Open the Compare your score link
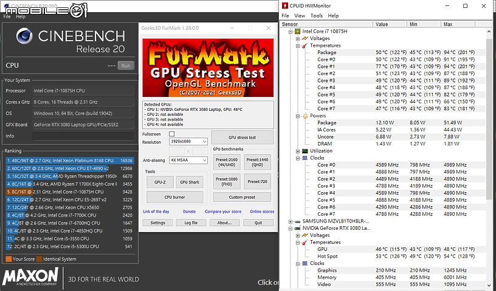 click(x=223, y=212)
